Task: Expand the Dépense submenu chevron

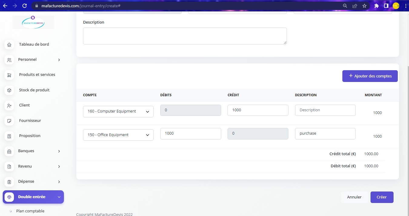Action: tap(59, 182)
